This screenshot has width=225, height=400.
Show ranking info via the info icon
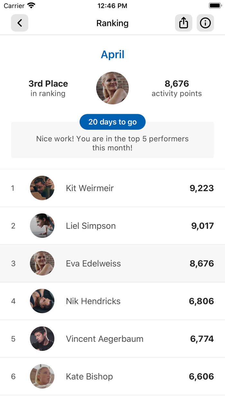click(x=205, y=23)
